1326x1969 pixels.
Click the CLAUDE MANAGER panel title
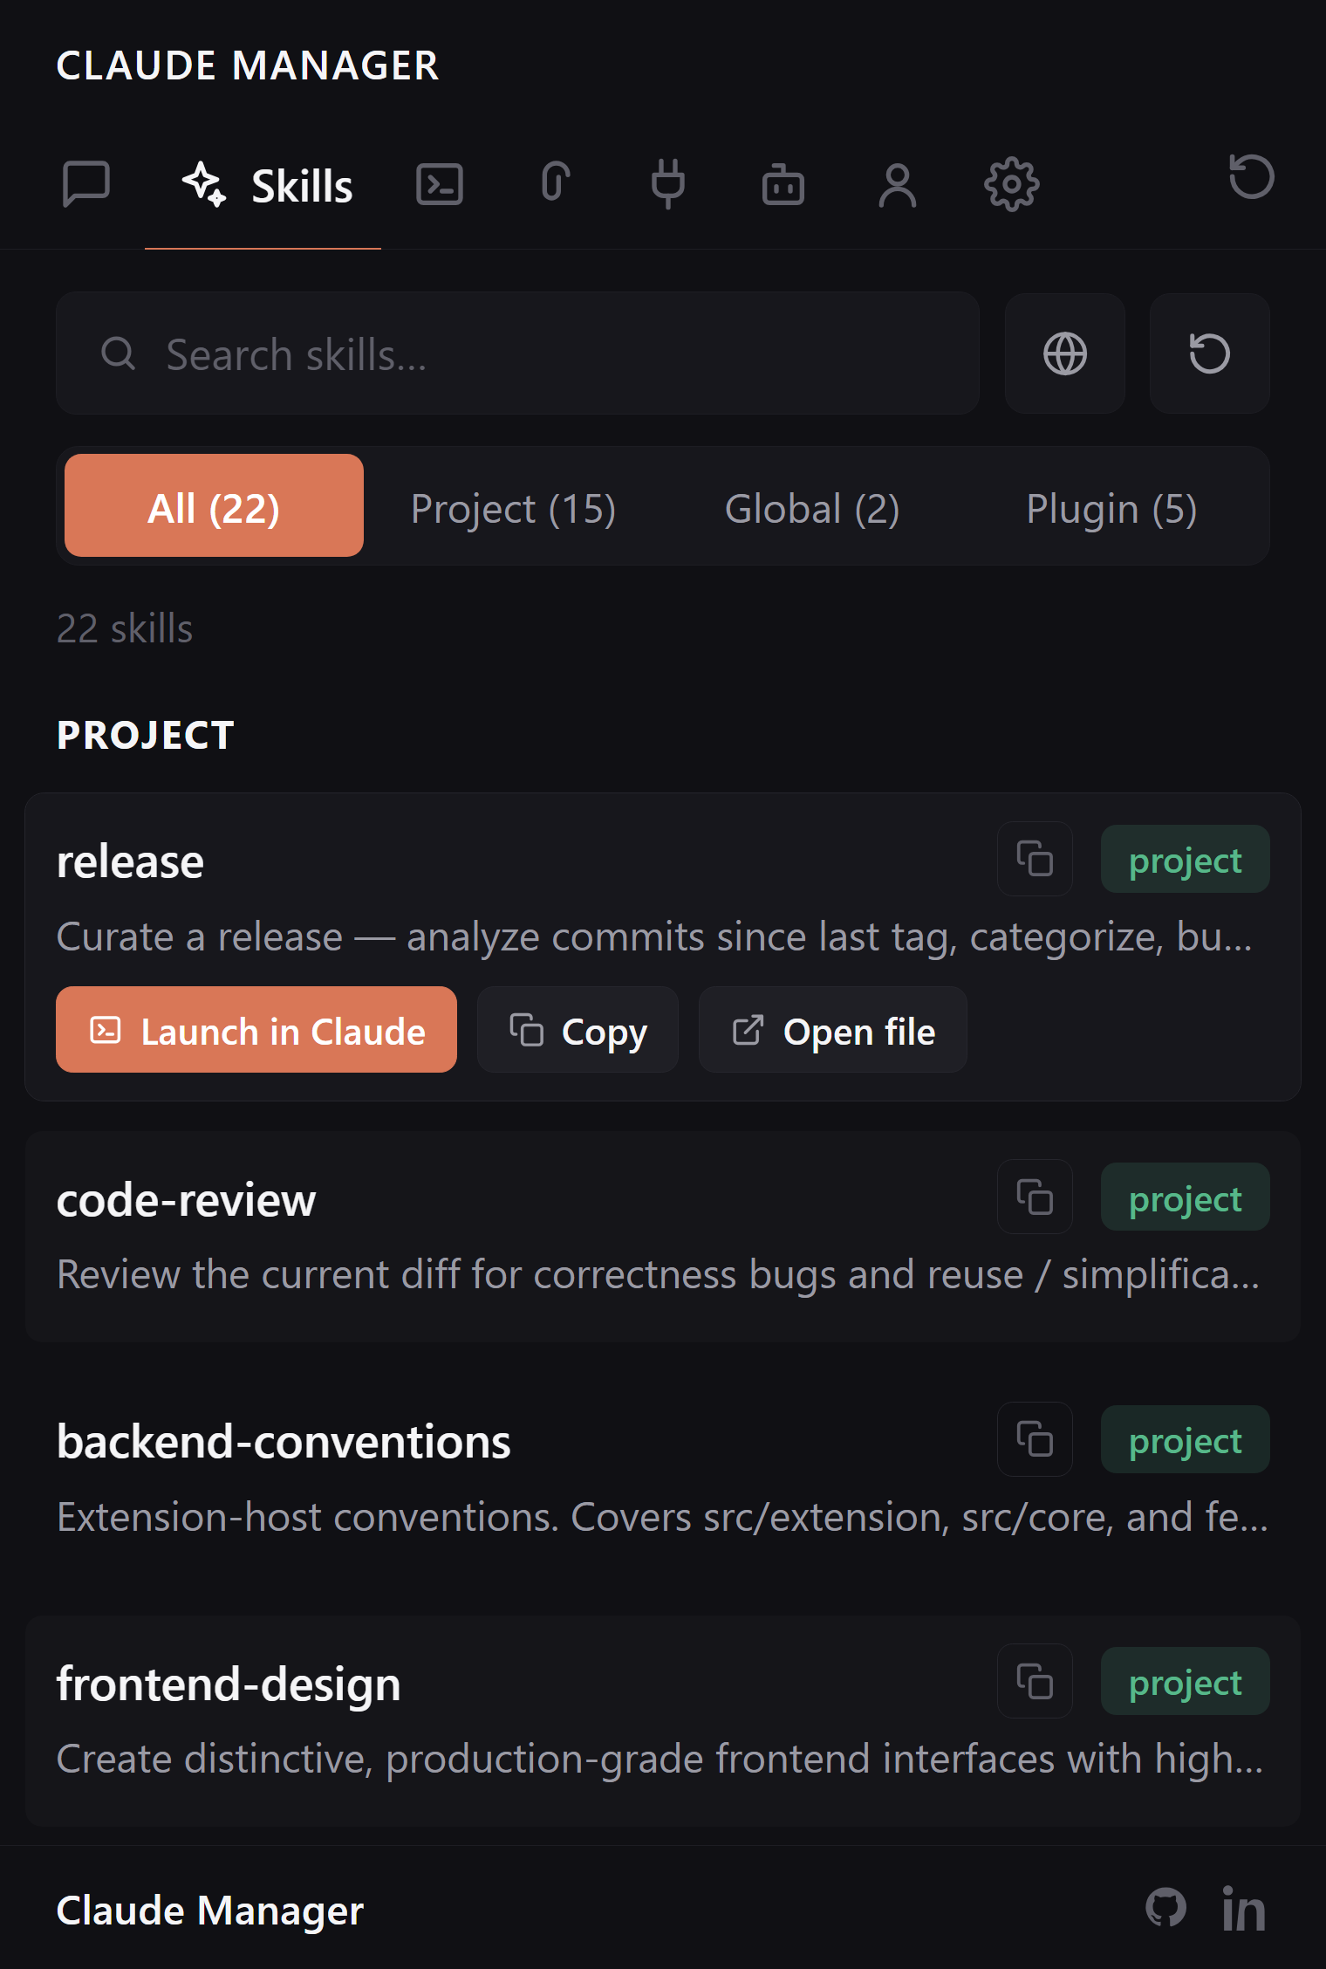click(248, 65)
